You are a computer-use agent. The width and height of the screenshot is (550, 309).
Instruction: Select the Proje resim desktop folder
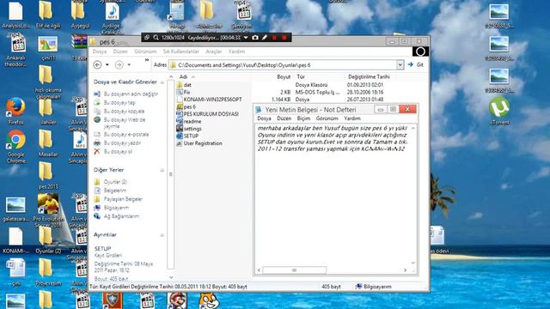tap(48, 272)
